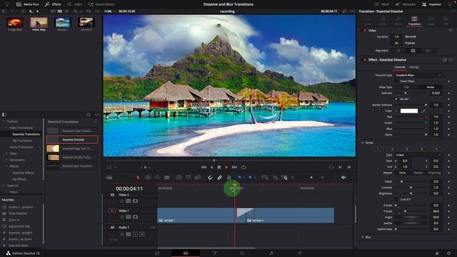Lock the Audio 1 track
Viewport: 457px width, 257px height.
122,234
